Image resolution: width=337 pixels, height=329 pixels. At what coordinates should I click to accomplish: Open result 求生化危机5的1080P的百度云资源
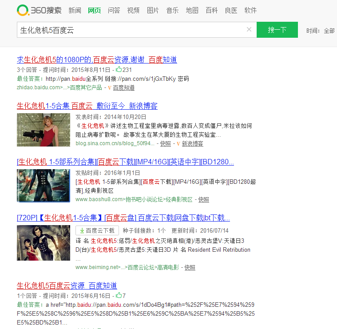(x=97, y=59)
